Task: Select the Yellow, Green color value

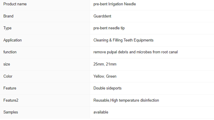Action: coord(105,76)
